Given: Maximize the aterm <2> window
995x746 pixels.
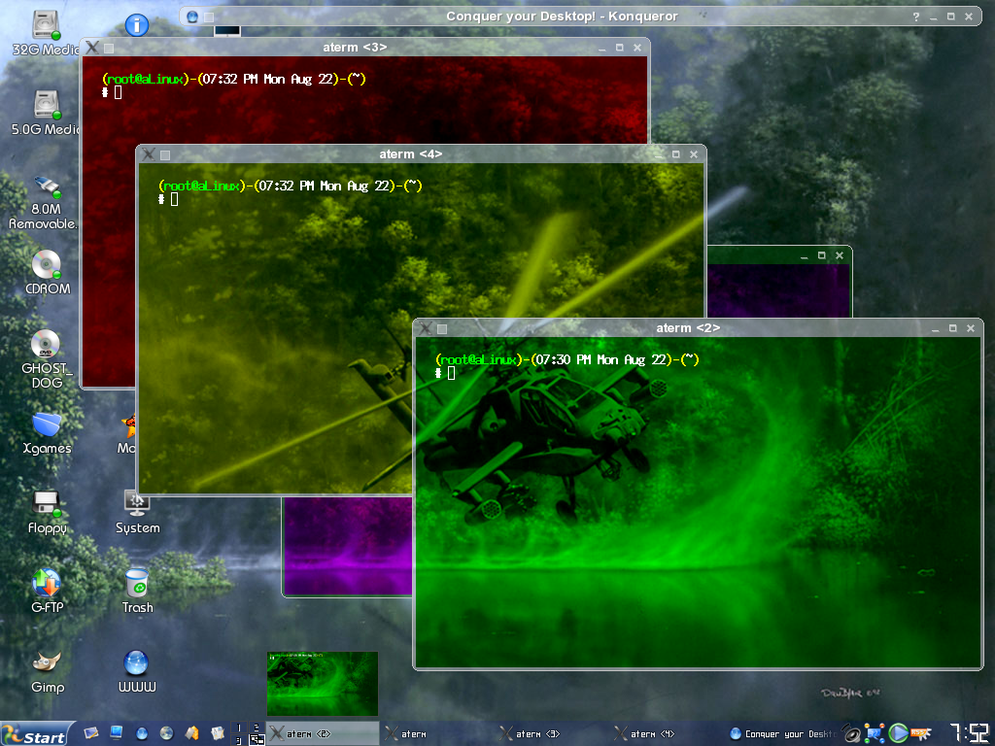Looking at the screenshot, I should pos(952,328).
